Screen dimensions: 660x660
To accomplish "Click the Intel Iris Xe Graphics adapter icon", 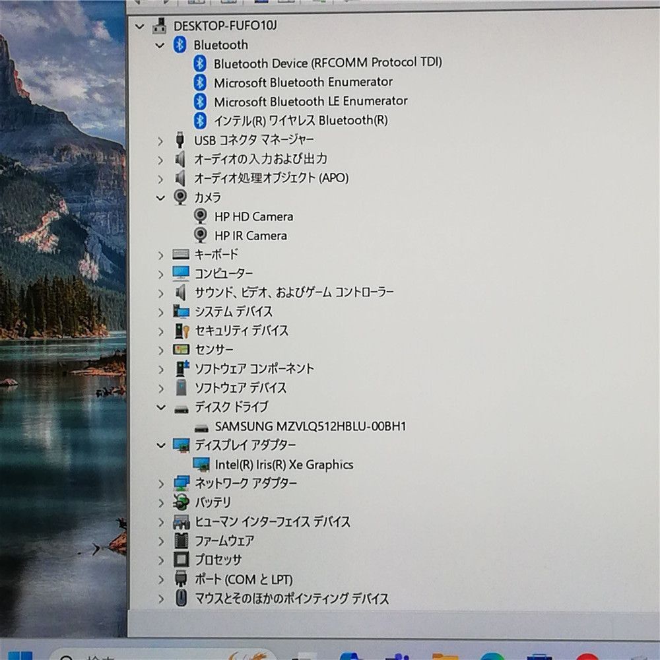I will point(201,465).
